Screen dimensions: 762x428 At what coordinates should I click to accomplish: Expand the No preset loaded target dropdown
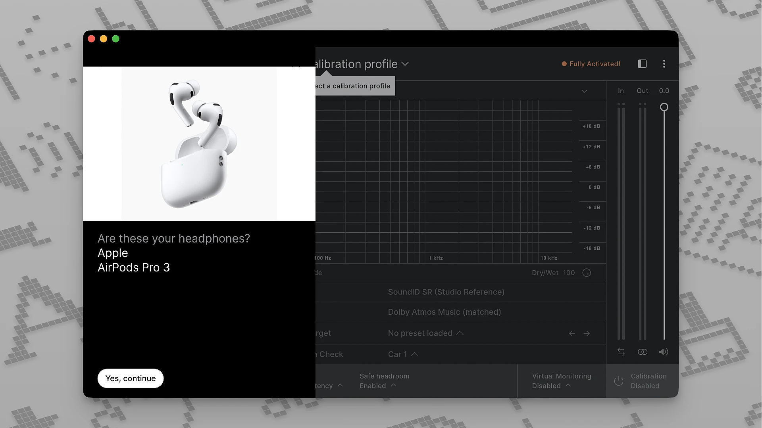(x=425, y=333)
